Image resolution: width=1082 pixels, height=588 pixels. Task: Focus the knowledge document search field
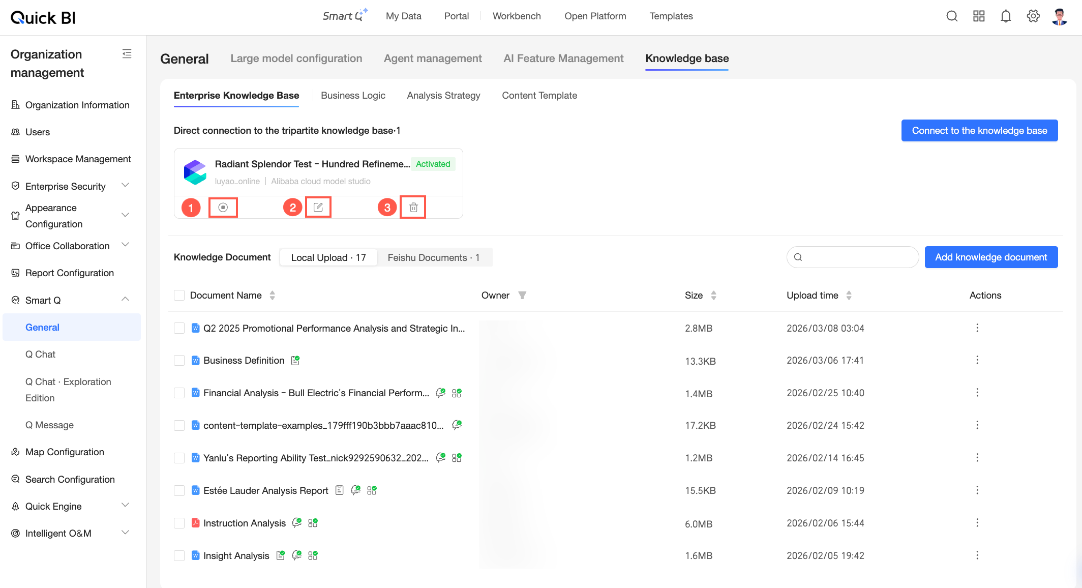coord(853,257)
